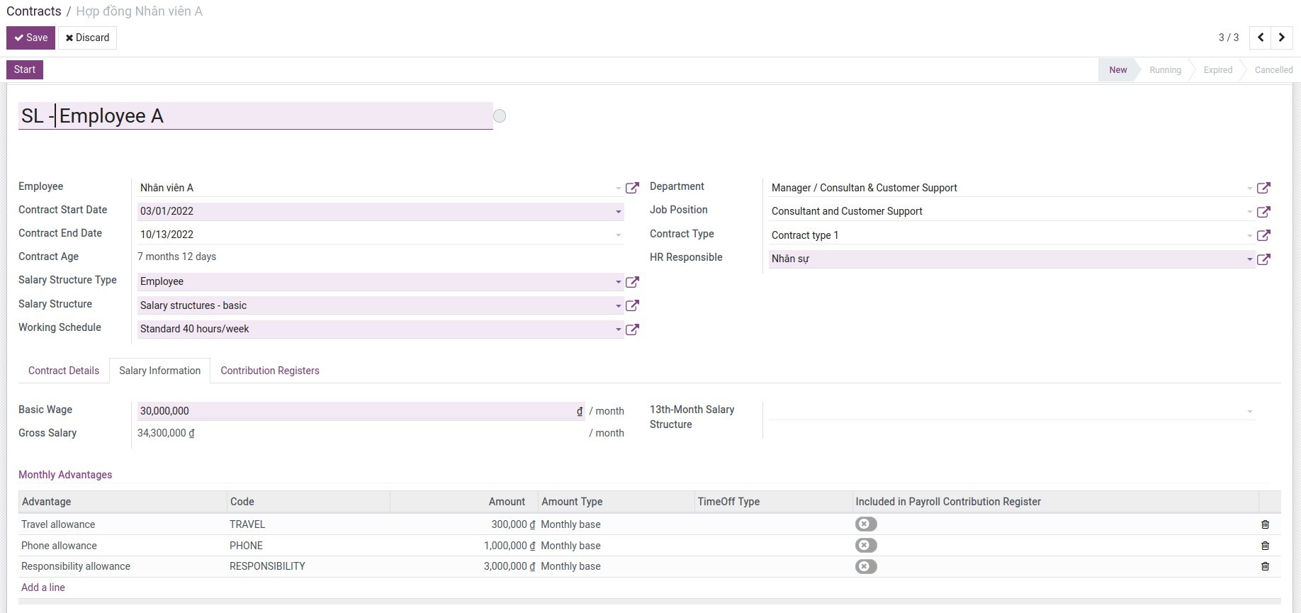1301x613 pixels.
Task: Open the Contribution Registers tab
Action: point(269,371)
